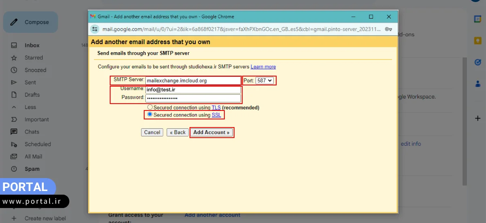The width and height of the screenshot is (486, 223).
Task: Click the Back button
Action: coord(178,132)
